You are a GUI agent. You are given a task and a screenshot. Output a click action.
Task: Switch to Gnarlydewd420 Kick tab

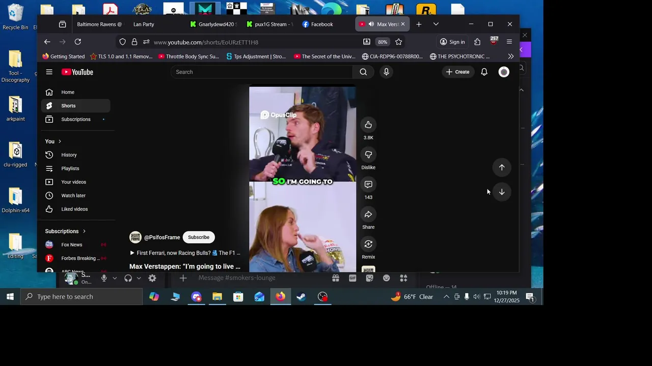tap(214, 24)
